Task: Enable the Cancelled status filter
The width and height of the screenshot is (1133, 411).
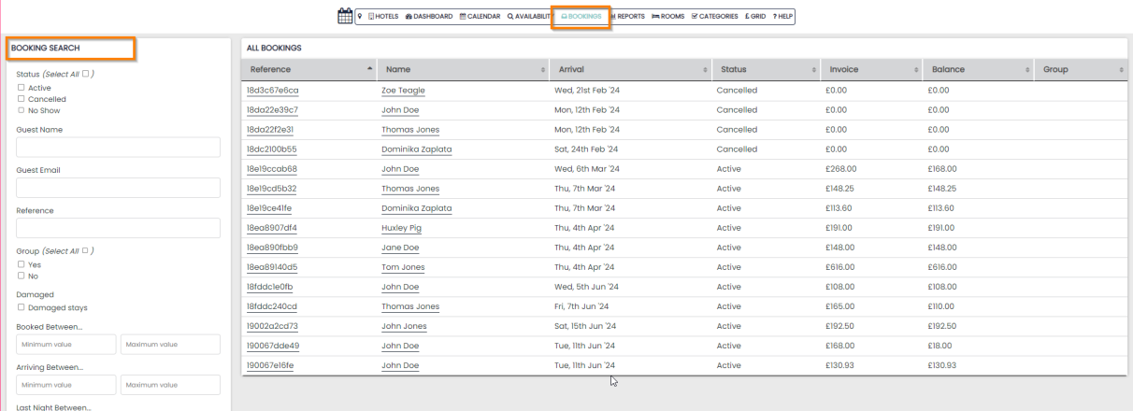Action: [x=22, y=99]
